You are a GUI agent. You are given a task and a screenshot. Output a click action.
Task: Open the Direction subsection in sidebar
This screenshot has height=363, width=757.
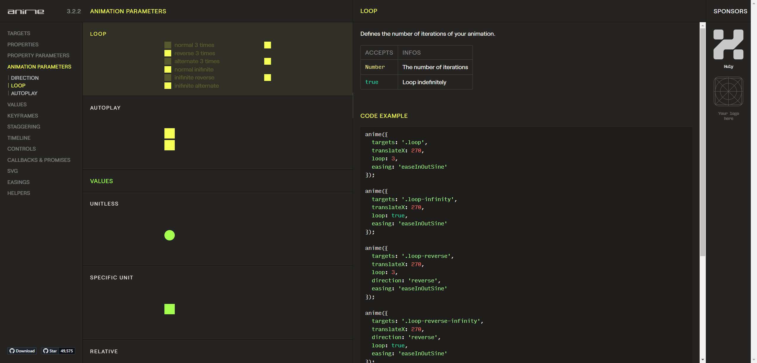click(x=25, y=78)
